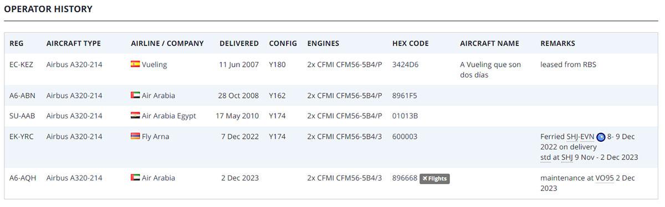Select the EC-KEZ registration cell
665x207 pixels.
21,64
